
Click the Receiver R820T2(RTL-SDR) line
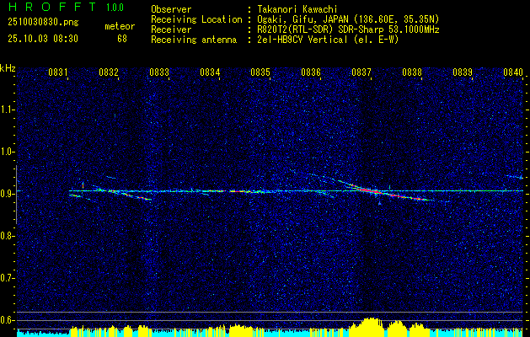pyautogui.click(x=348, y=29)
